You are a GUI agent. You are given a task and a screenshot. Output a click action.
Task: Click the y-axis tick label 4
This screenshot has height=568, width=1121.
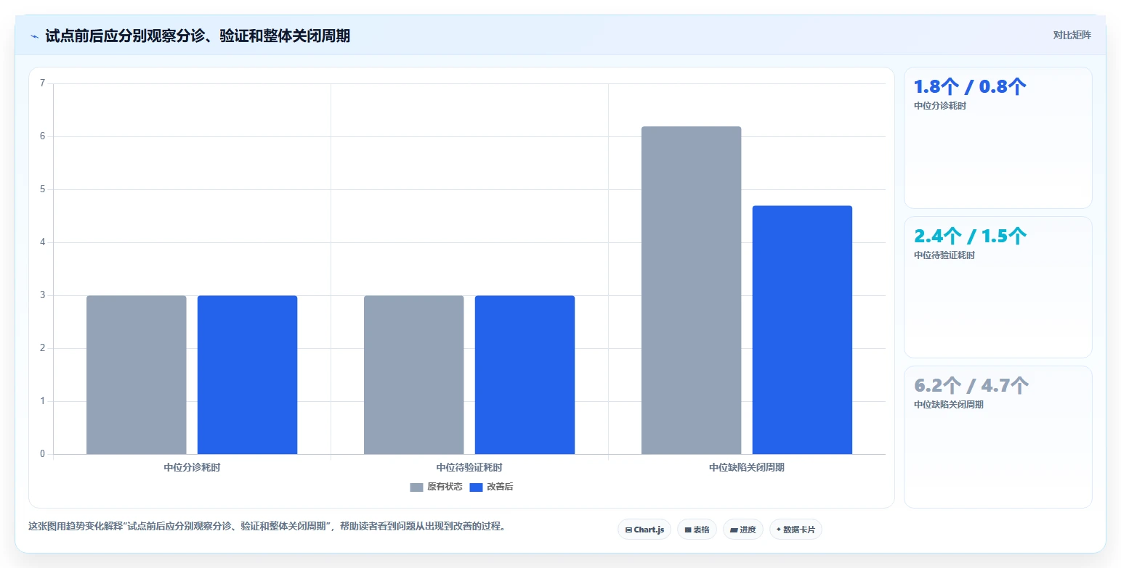[x=42, y=242]
